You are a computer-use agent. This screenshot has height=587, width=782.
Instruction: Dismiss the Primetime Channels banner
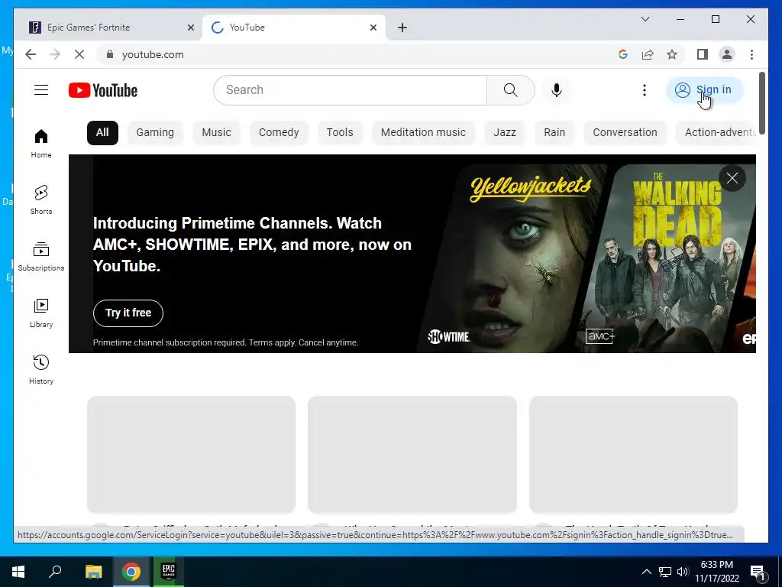click(x=732, y=178)
